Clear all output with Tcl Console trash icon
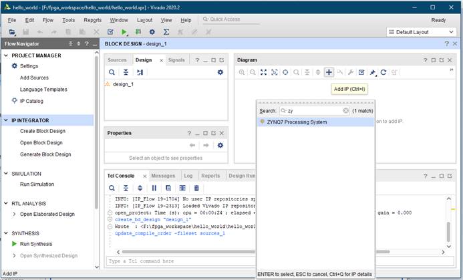463x280 pixels. [x=196, y=188]
